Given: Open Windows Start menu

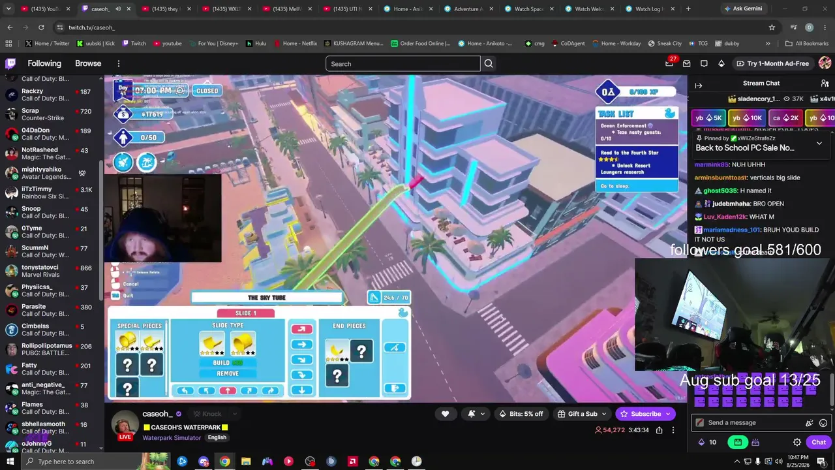Looking at the screenshot, I should point(10,462).
